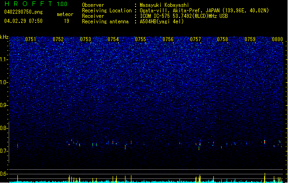
Task: Select the file name 0402290750.png
Action: point(23,12)
